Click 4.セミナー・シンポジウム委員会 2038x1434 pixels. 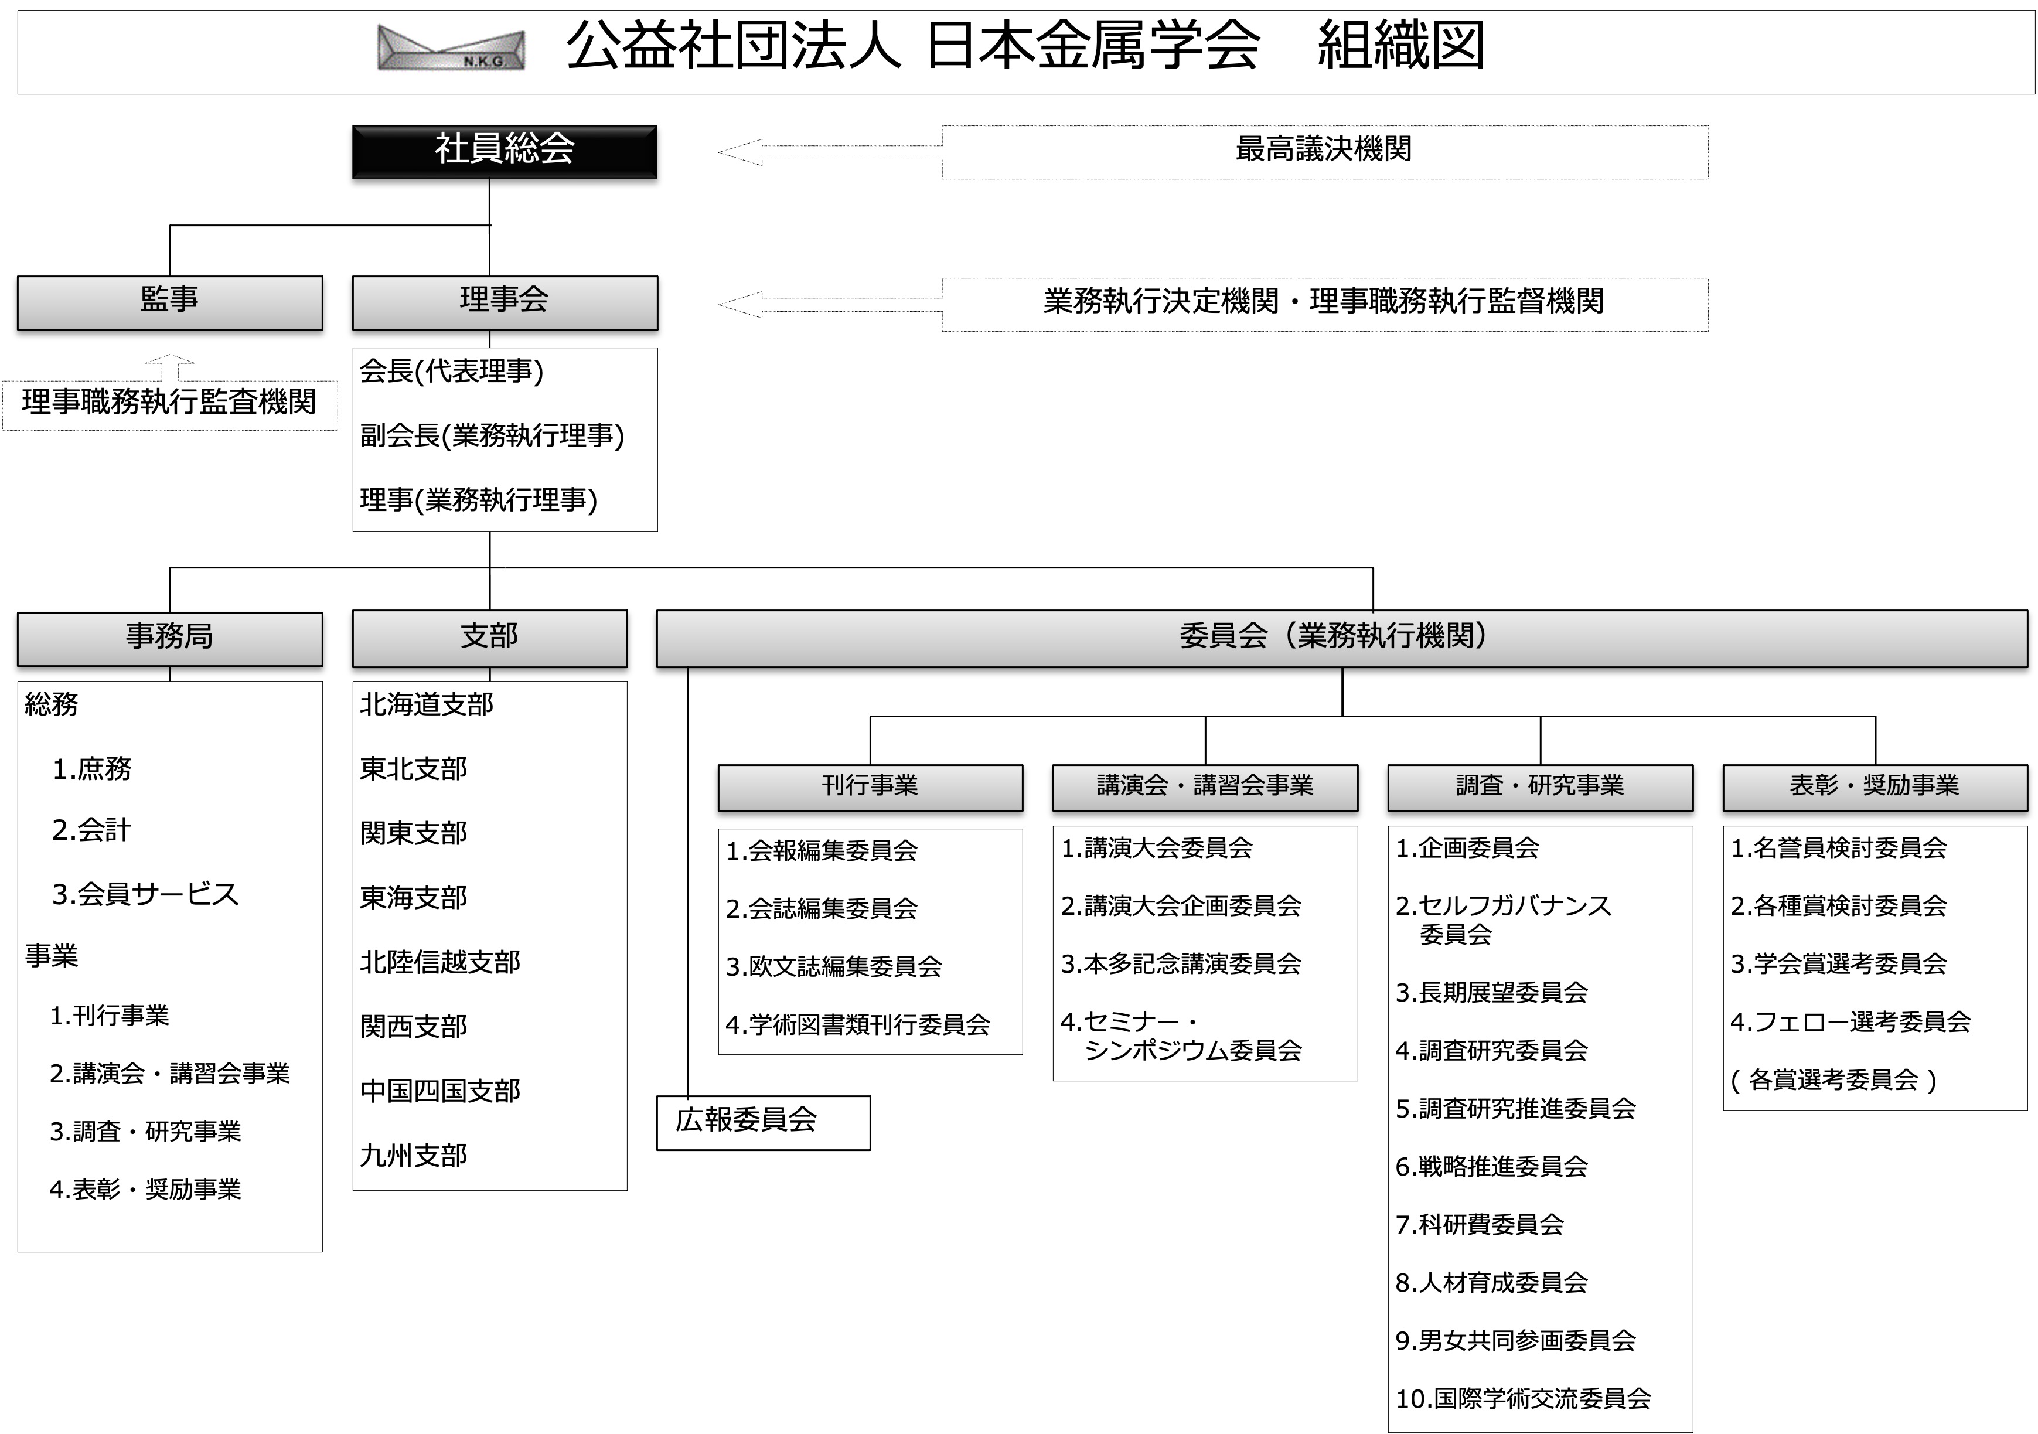[1181, 1037]
